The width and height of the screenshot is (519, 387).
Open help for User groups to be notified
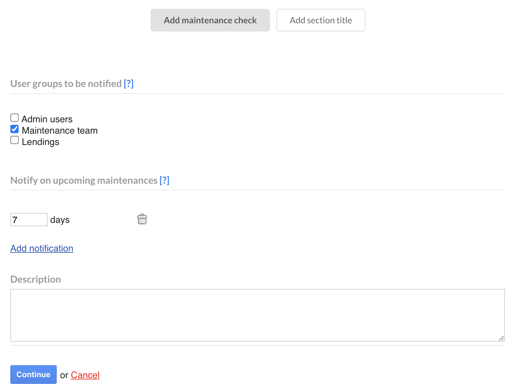[128, 84]
